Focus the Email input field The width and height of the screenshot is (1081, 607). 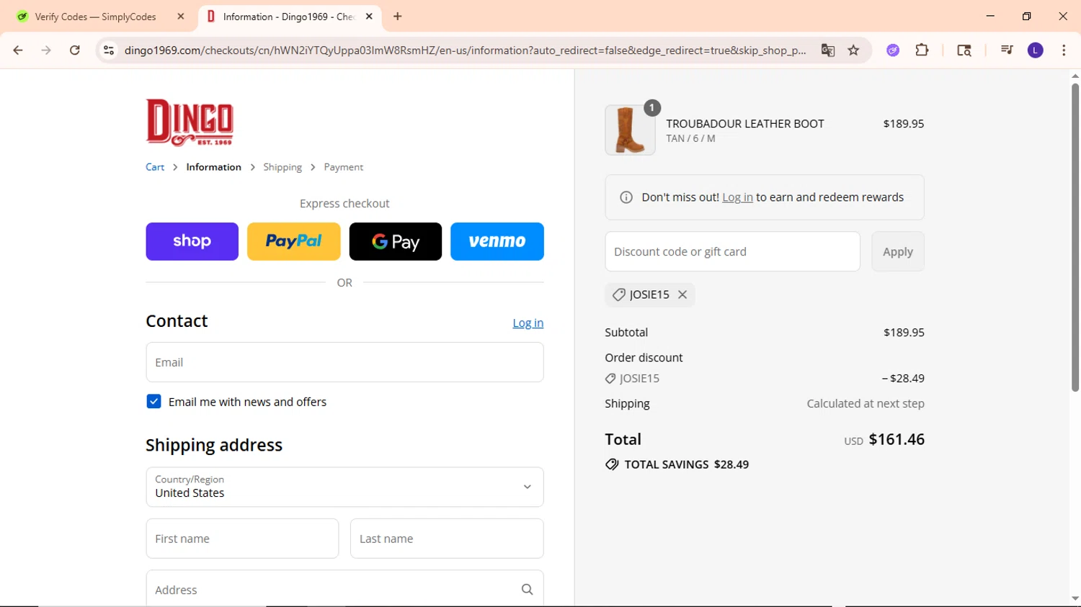click(x=344, y=362)
